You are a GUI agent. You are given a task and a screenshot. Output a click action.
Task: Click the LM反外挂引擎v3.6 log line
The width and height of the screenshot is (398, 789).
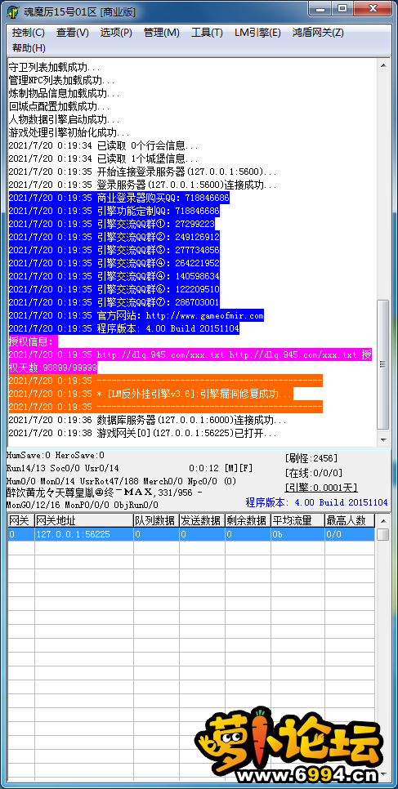[x=150, y=394]
